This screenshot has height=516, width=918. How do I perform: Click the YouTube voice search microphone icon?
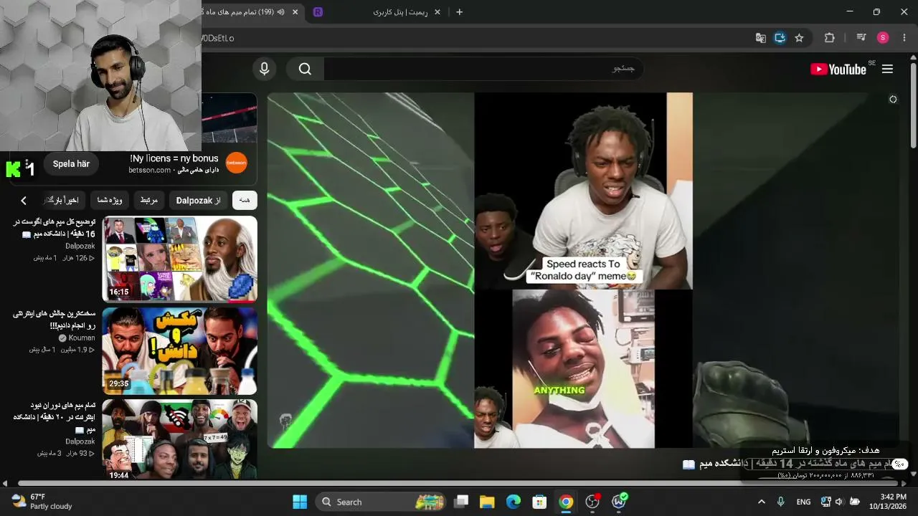264,69
